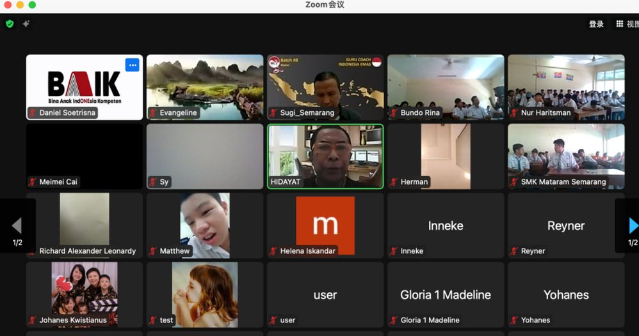This screenshot has width=639, height=336.
Task: Select Helena Iskandar's orange avatar tile
Action: pyautogui.click(x=325, y=225)
